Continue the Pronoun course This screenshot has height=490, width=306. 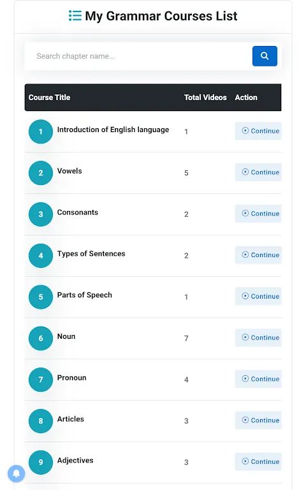258,379
